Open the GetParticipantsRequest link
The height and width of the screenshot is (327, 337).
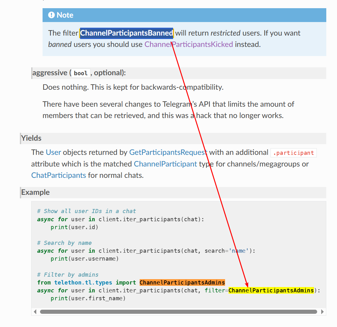(168, 153)
